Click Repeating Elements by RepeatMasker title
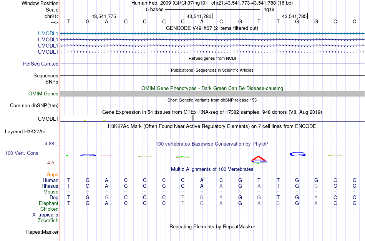Screen dimensions: 365x241 click(212, 226)
